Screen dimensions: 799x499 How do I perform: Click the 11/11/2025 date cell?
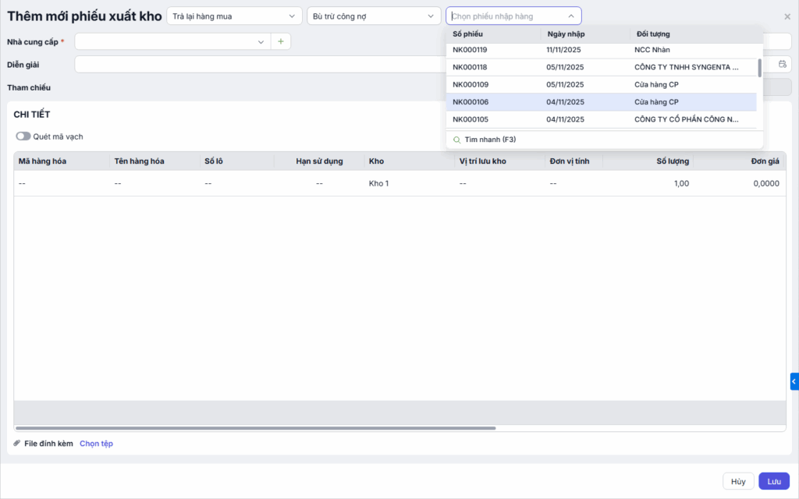pos(563,50)
